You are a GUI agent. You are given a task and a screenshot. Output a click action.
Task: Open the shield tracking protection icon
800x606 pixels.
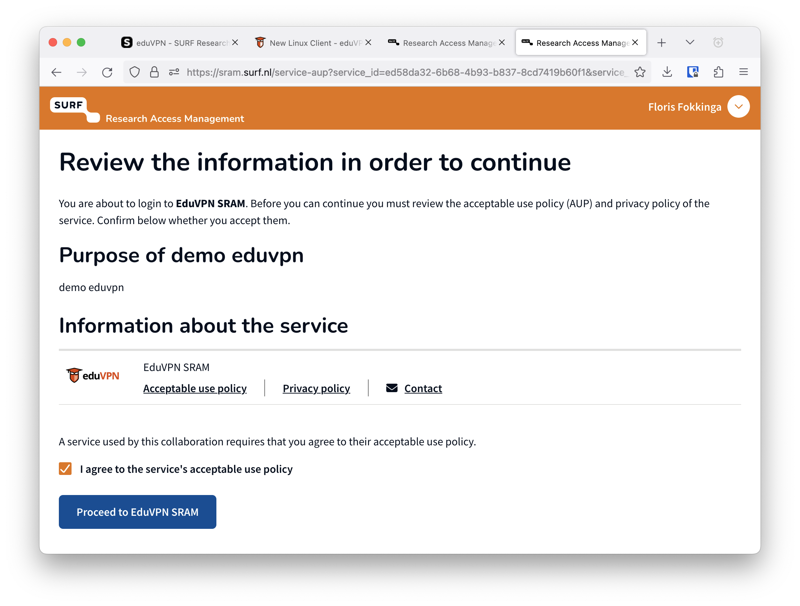click(135, 72)
